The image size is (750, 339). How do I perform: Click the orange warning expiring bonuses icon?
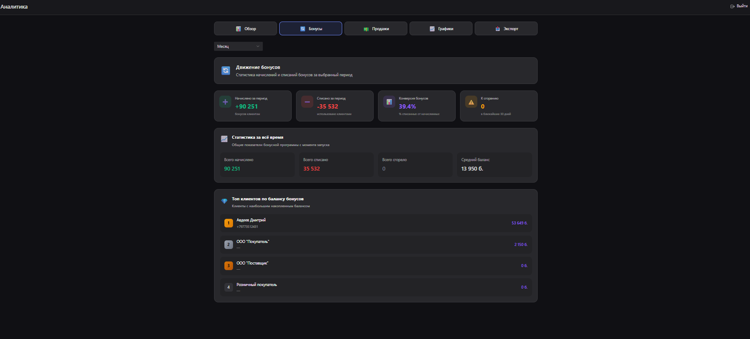coord(471,102)
